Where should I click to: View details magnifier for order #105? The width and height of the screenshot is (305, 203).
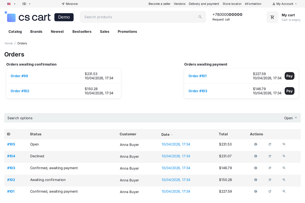pyautogui.click(x=284, y=144)
